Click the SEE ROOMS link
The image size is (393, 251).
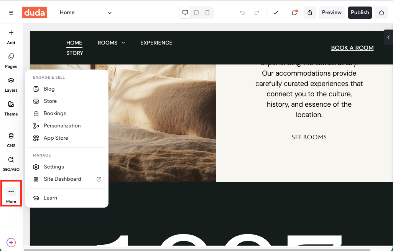coord(309,137)
